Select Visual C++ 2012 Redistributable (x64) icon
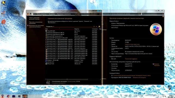 click(x=46, y=50)
